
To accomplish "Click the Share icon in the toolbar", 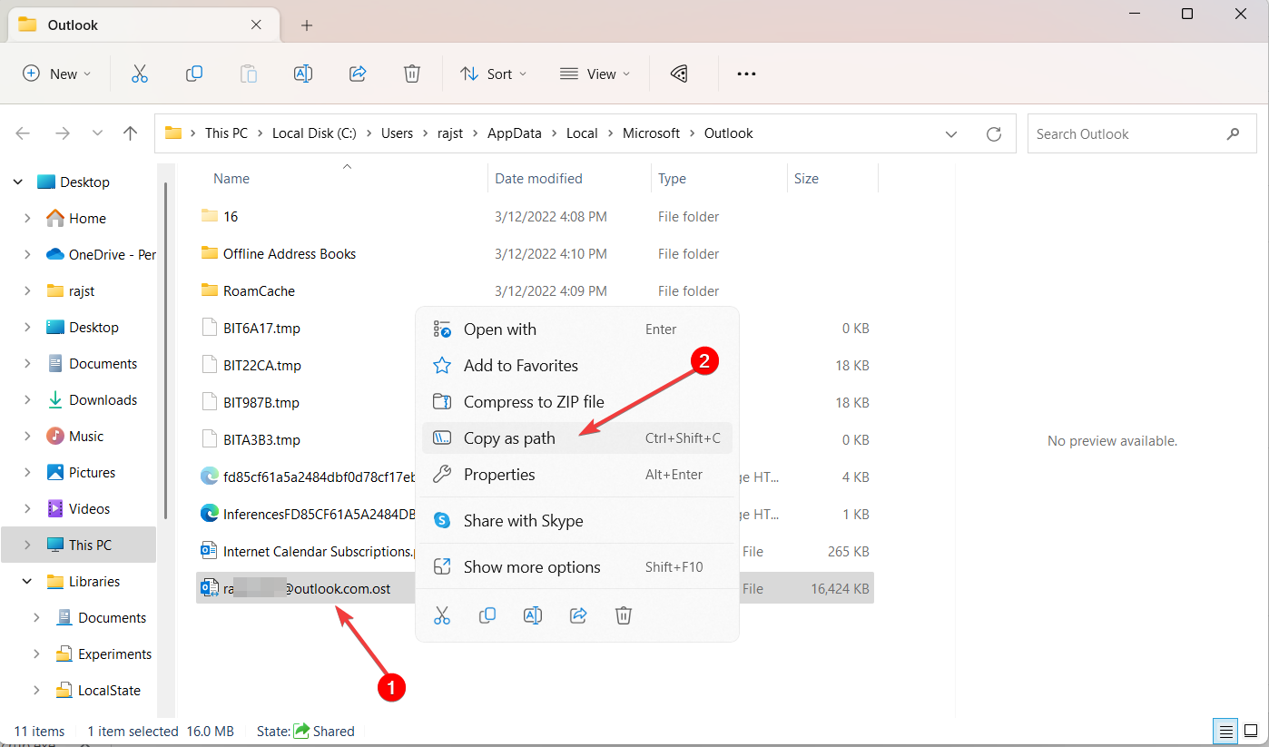I will click(x=358, y=74).
